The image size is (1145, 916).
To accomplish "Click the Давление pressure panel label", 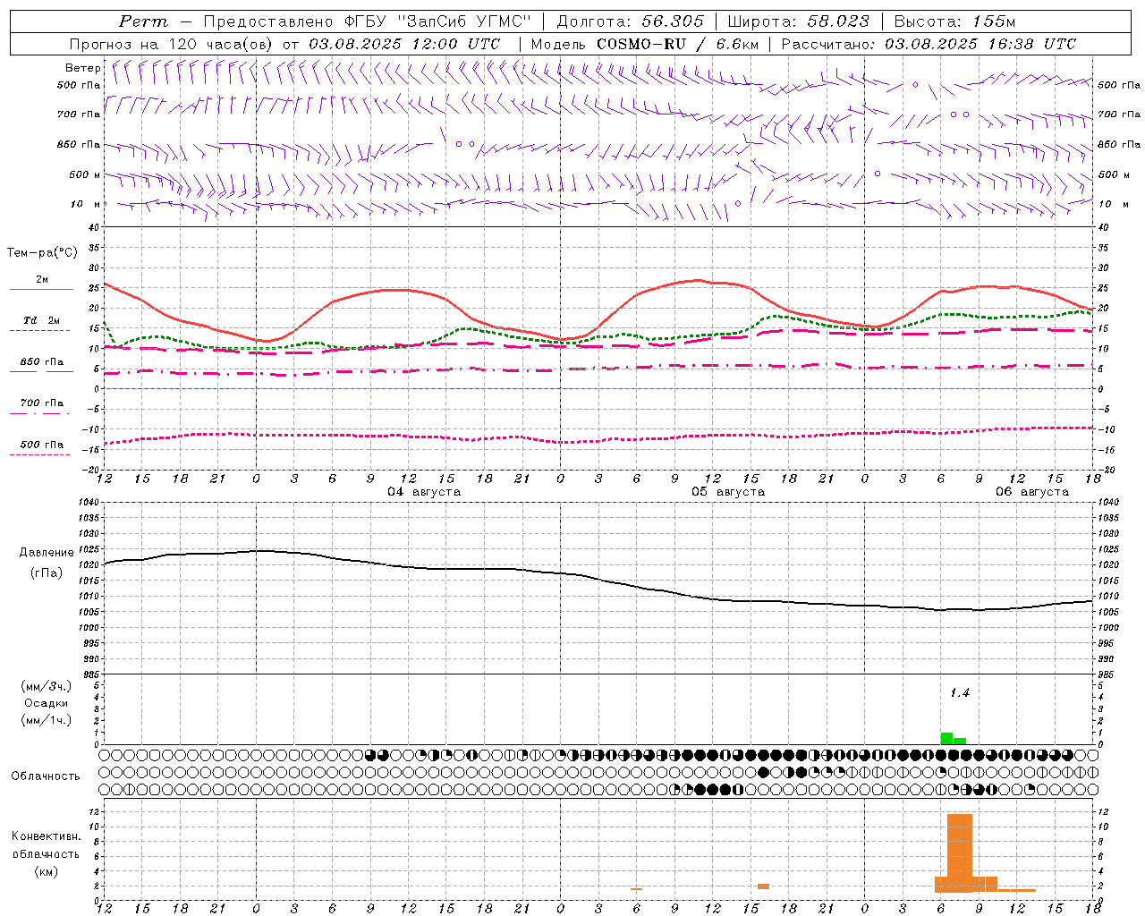I will coord(47,553).
